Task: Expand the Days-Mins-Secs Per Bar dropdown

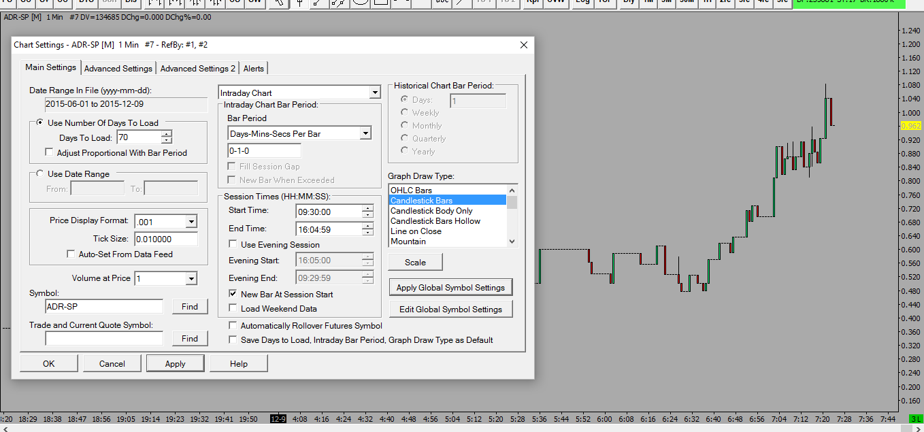Action: 365,134
